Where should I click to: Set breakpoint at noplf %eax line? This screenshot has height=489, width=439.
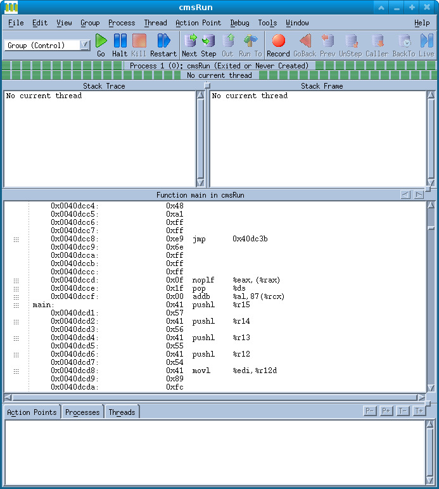16,281
